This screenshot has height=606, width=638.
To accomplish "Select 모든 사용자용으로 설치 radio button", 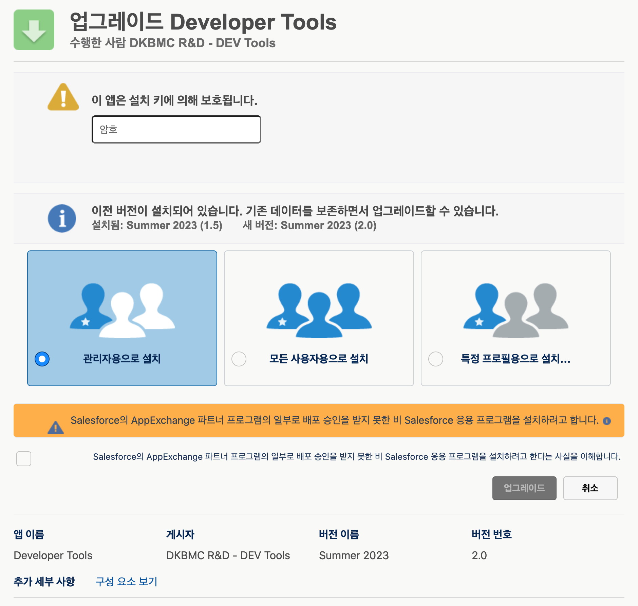I will (239, 359).
